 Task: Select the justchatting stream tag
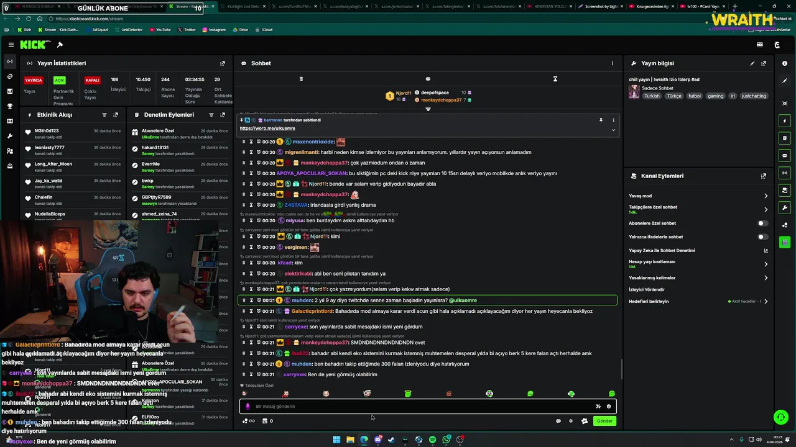pyautogui.click(x=754, y=96)
